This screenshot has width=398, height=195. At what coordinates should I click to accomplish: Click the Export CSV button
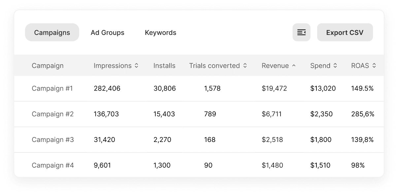pyautogui.click(x=345, y=32)
